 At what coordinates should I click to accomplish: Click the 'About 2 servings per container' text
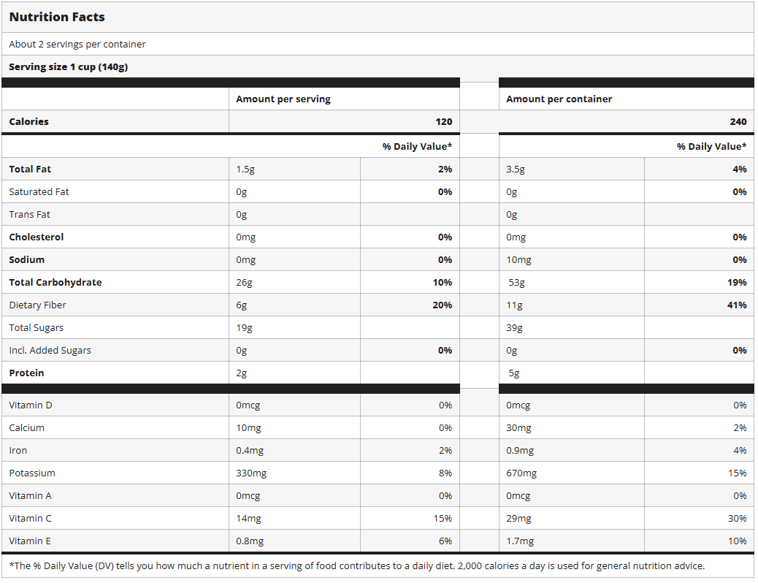coord(77,45)
